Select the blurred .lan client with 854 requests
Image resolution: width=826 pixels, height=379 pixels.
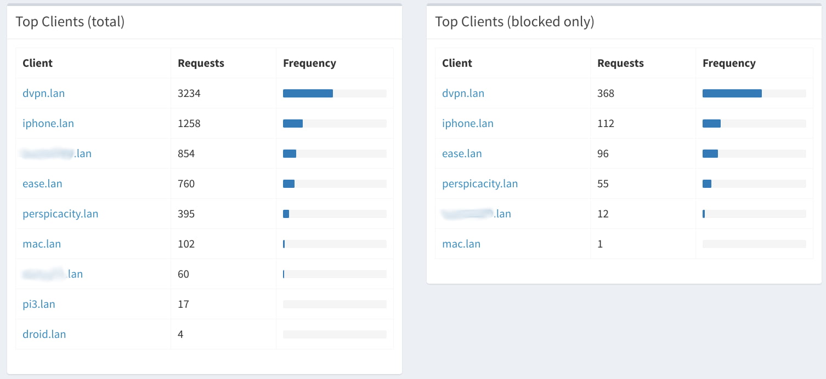click(x=57, y=153)
